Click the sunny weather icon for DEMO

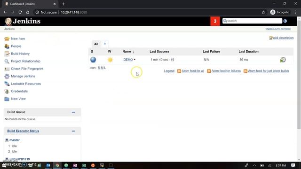pos(110,60)
